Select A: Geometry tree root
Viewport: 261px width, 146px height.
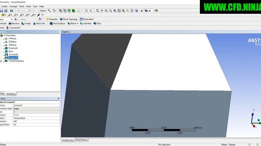(x=10, y=35)
